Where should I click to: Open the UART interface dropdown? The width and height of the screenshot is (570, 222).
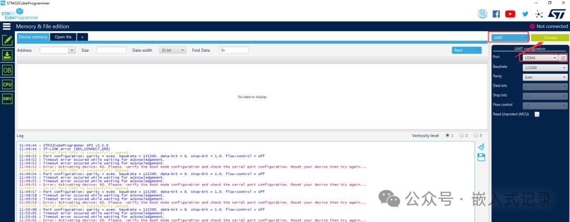(x=509, y=38)
